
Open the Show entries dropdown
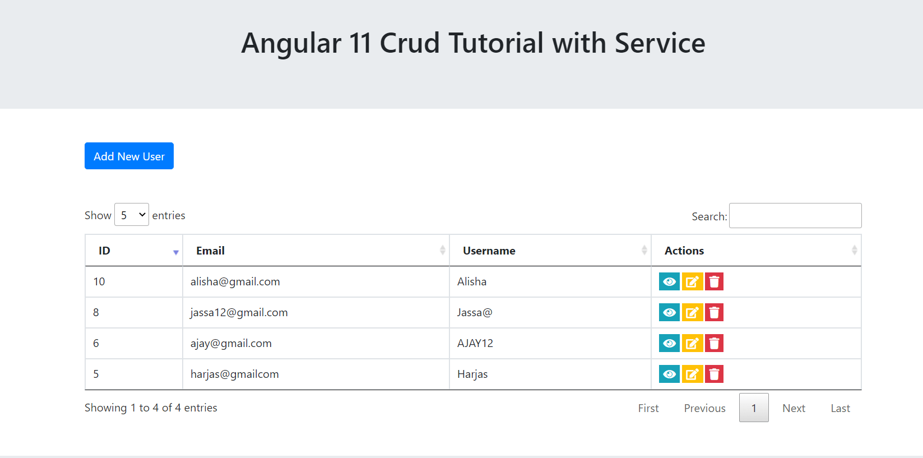(132, 215)
